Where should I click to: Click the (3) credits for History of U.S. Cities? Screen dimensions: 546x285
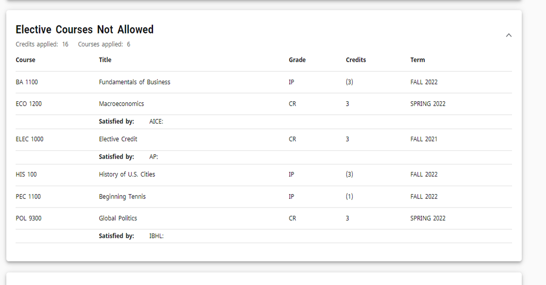[x=349, y=175]
